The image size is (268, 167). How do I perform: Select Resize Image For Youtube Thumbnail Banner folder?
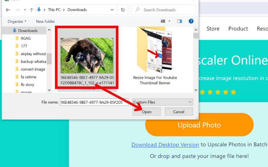pyautogui.click(x=155, y=56)
